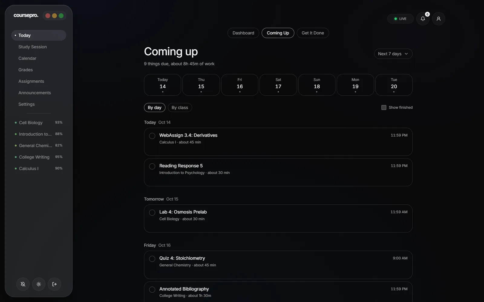484x302 pixels.
Task: Open Study Session in the sidebar
Action: click(x=39, y=47)
